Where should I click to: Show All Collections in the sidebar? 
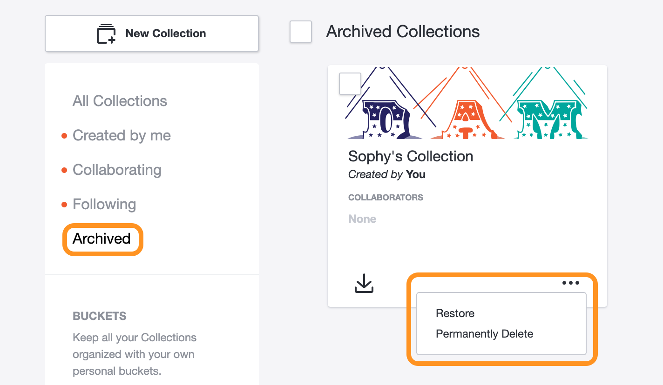click(120, 101)
